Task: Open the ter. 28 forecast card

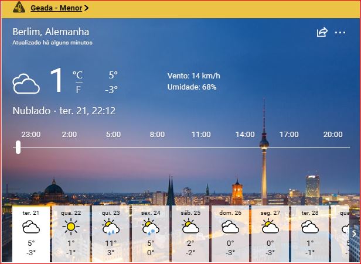Action: (x=310, y=233)
